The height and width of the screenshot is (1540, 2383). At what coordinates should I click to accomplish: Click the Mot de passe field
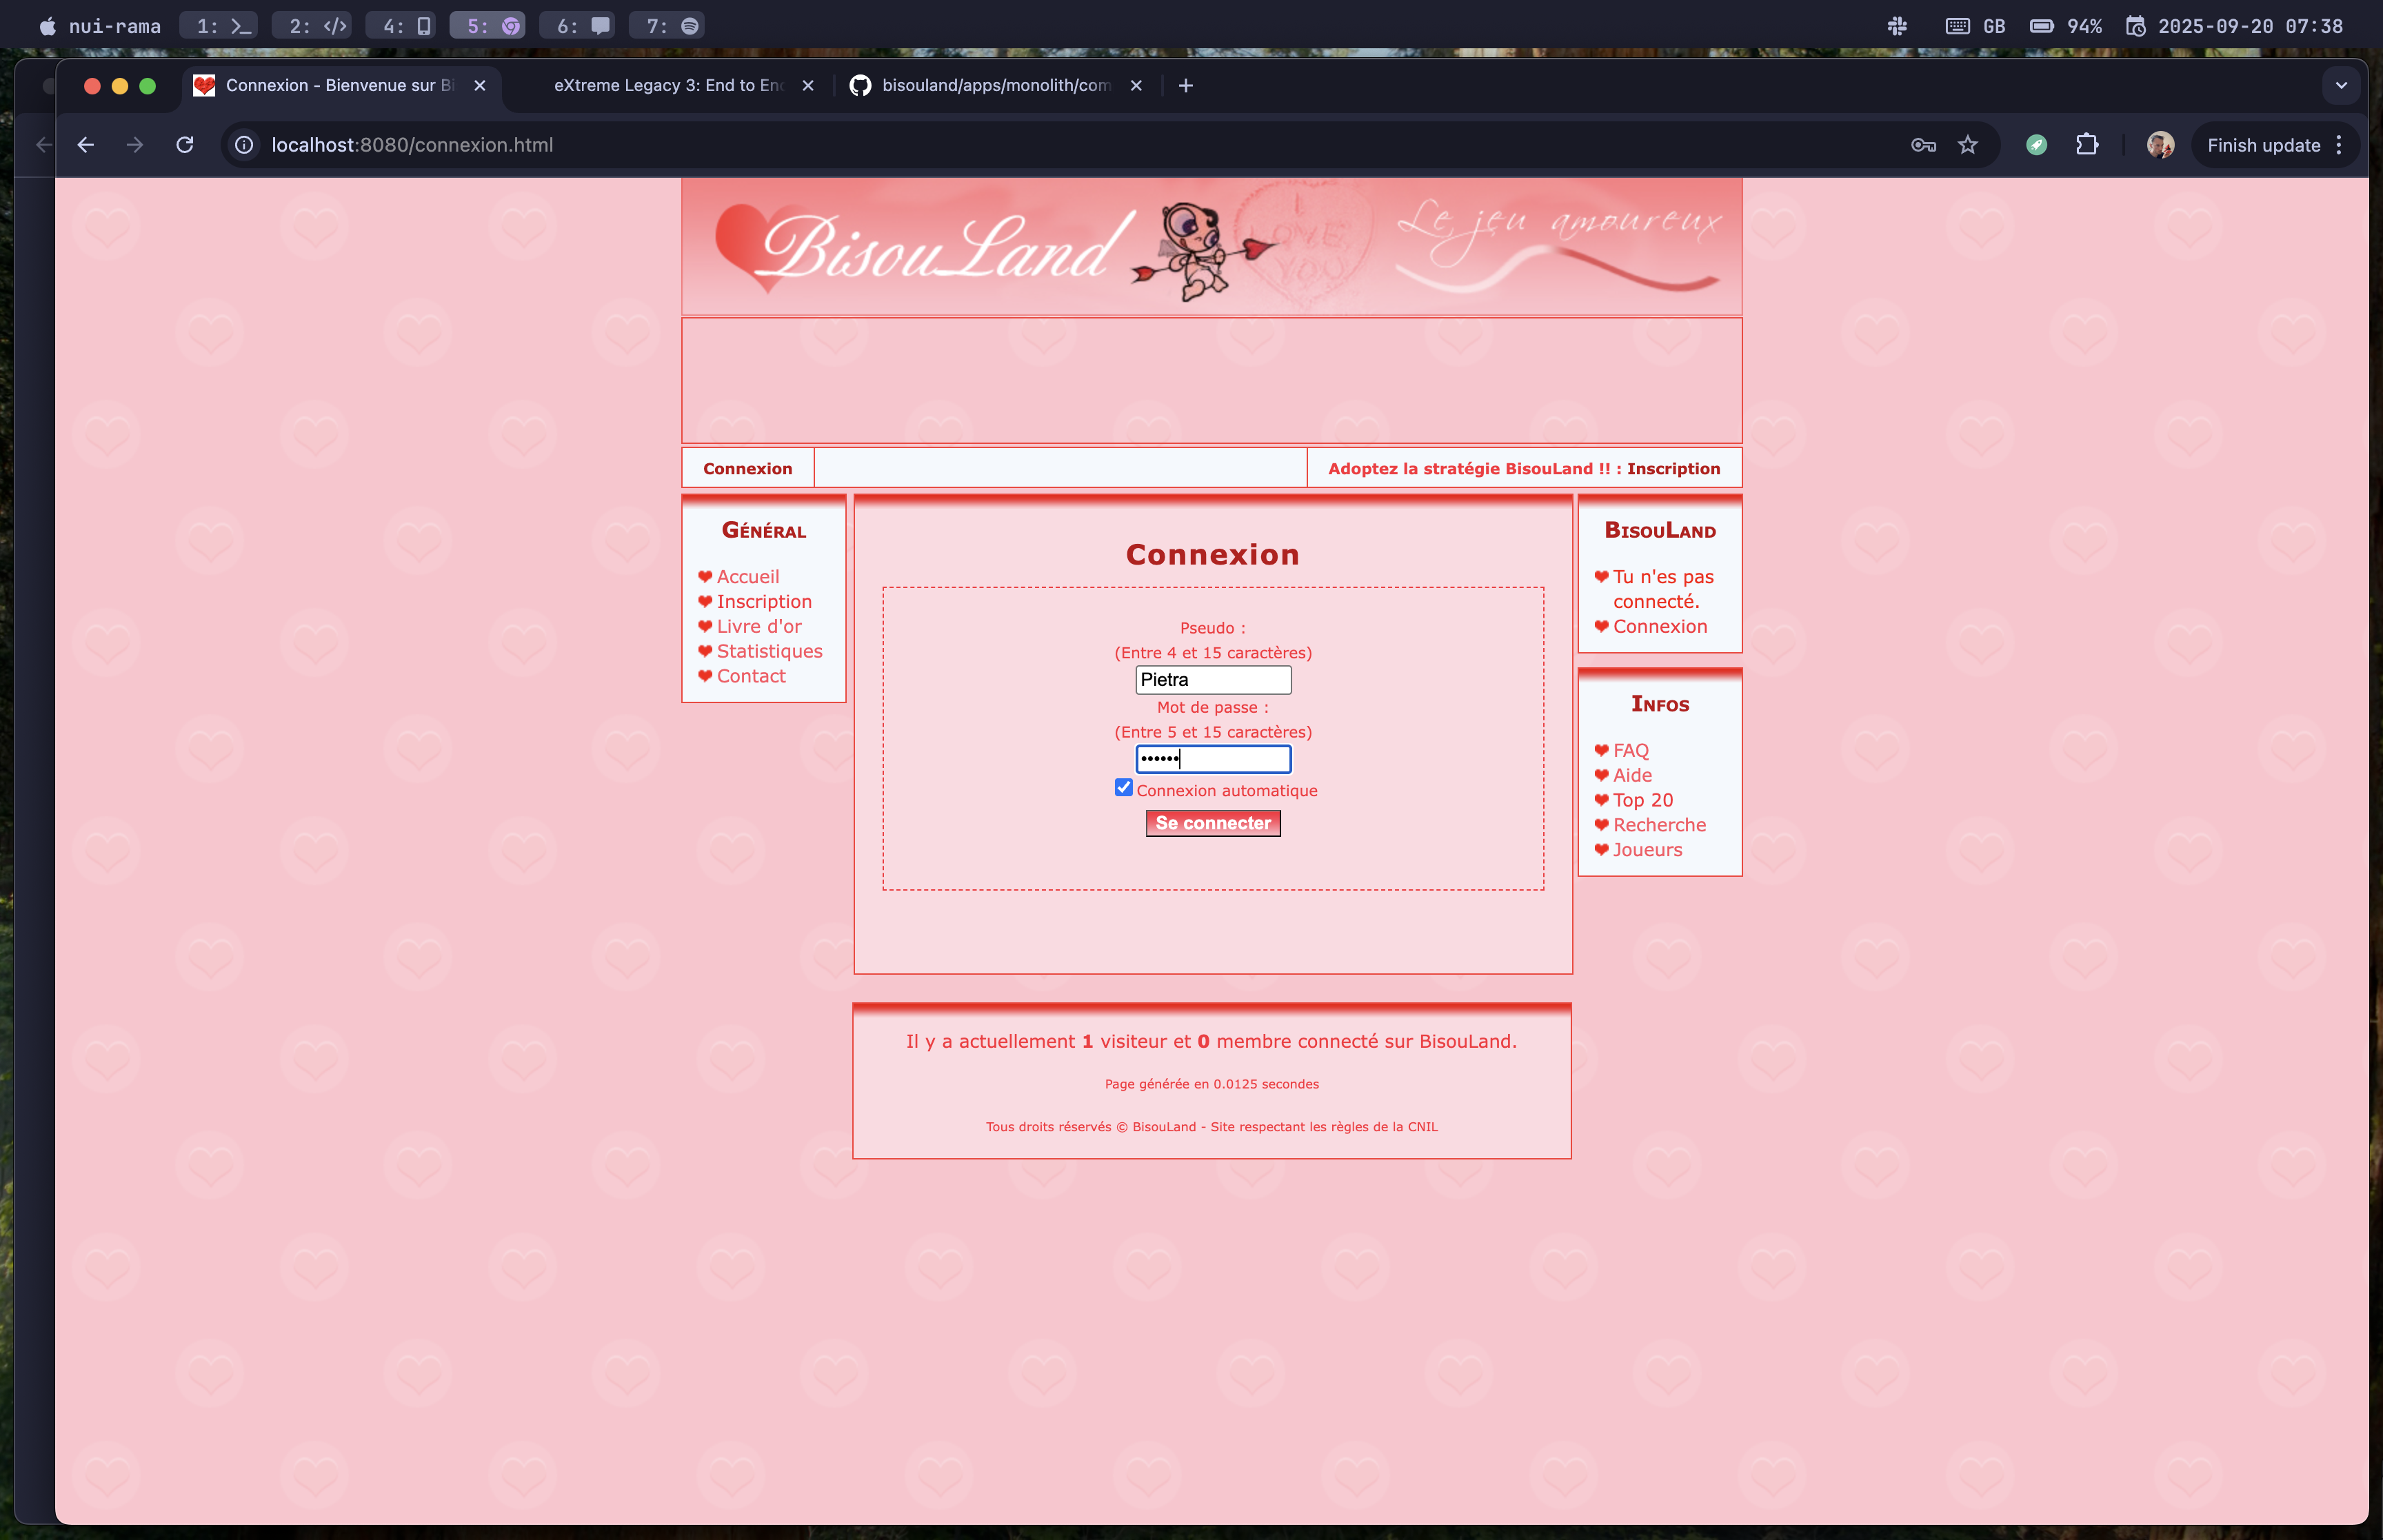(x=1213, y=759)
